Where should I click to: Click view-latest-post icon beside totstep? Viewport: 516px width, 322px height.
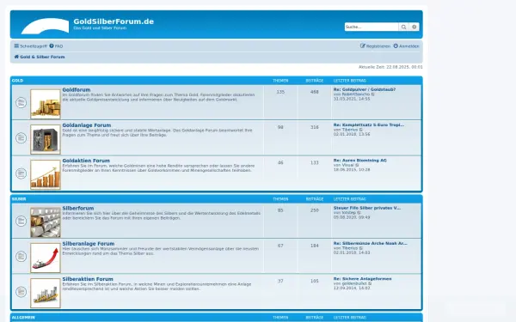click(359, 213)
